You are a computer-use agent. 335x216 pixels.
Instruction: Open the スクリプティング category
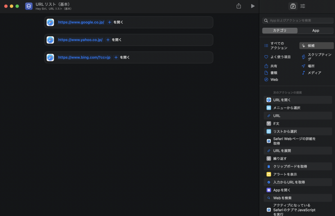(x=317, y=57)
